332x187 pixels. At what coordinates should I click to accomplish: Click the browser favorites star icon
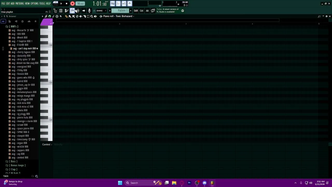36,21
